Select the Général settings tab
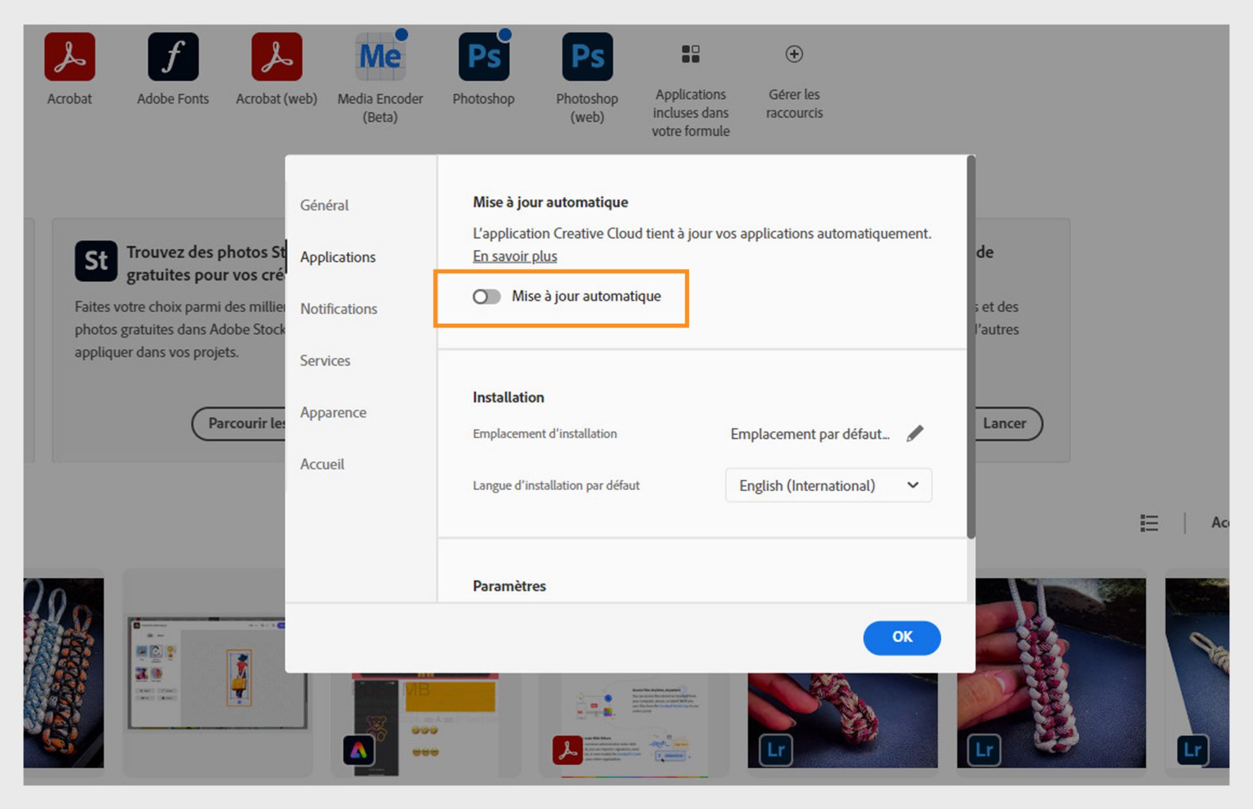This screenshot has width=1253, height=809. (324, 205)
